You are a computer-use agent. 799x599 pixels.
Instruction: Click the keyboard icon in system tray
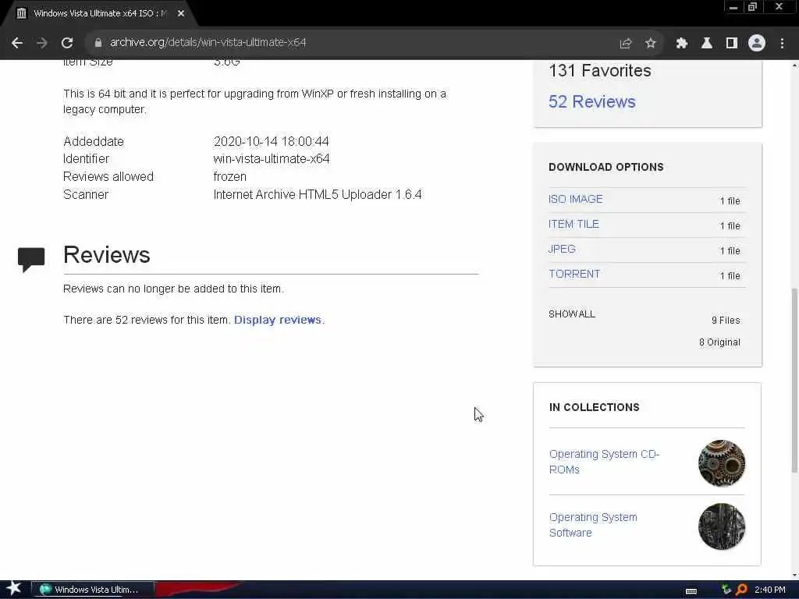click(x=691, y=590)
